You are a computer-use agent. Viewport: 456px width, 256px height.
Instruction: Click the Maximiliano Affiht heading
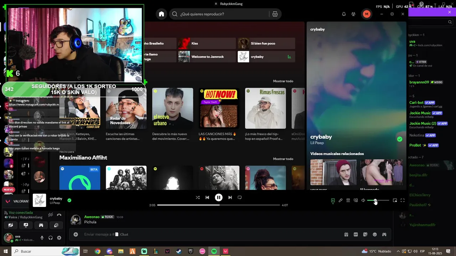83,158
